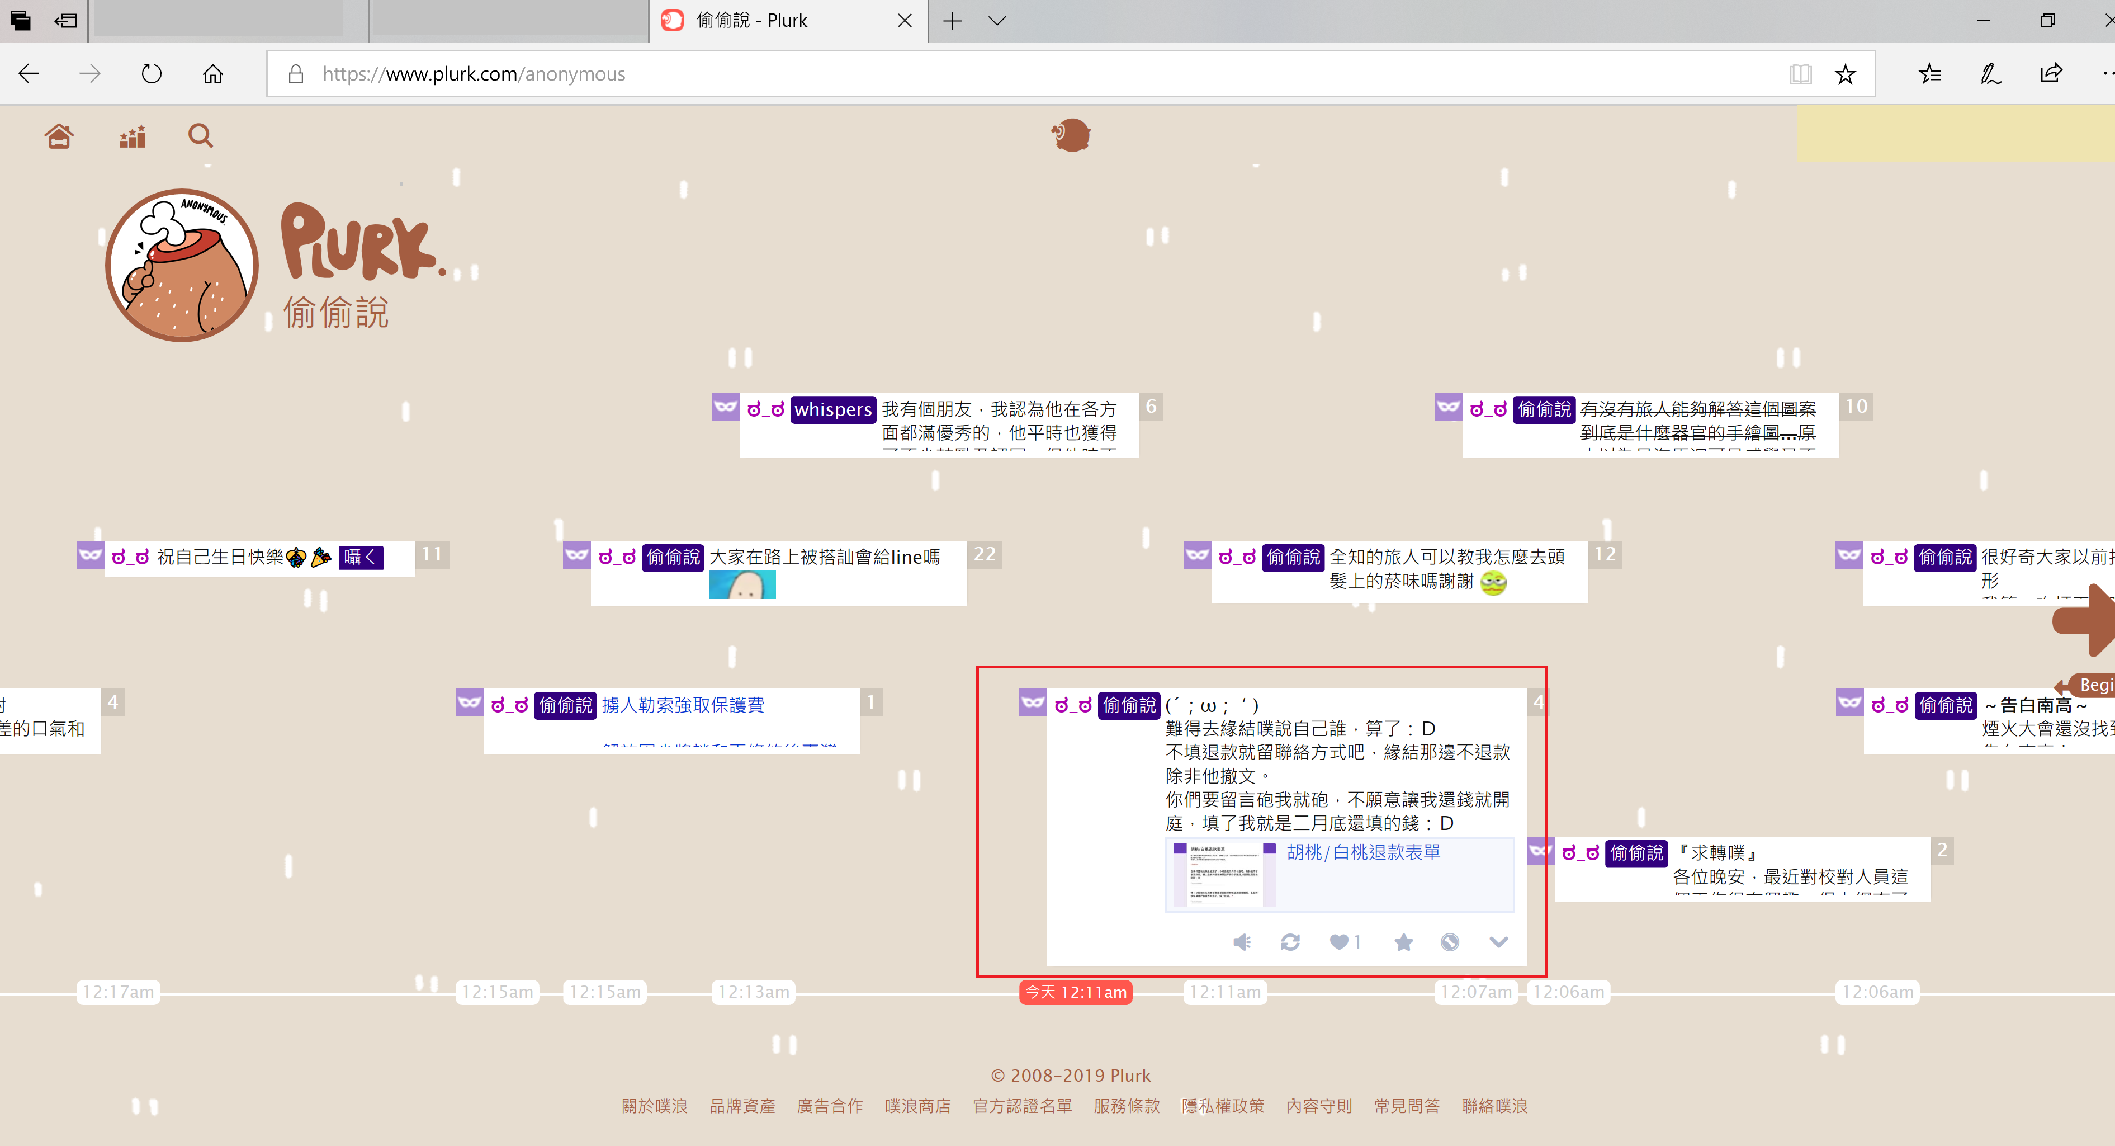The image size is (2115, 1146).
Task: Open the 噗浪商店 footer link
Action: (918, 1106)
